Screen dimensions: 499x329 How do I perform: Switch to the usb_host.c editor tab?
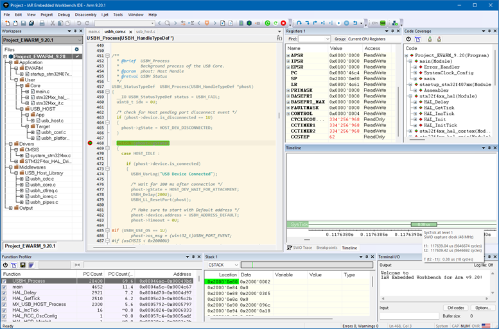tap(146, 31)
